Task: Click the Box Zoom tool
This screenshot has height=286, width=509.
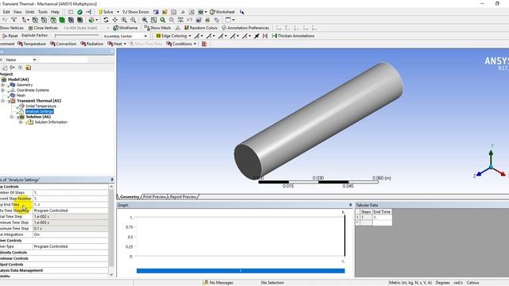Action: 133,20
